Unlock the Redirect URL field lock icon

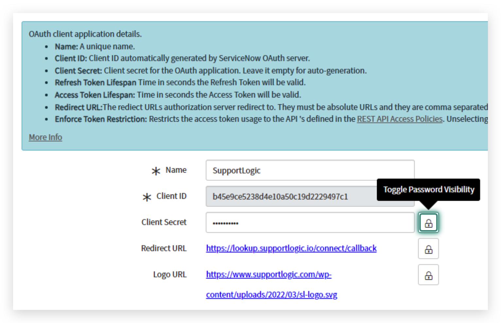coord(428,249)
